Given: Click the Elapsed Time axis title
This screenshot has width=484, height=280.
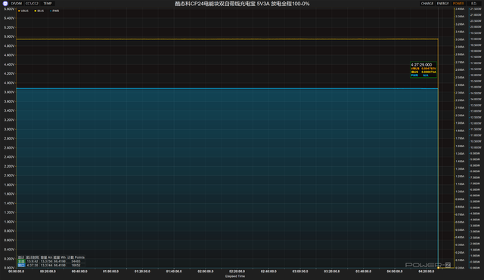Looking at the screenshot, I should 235,276.
